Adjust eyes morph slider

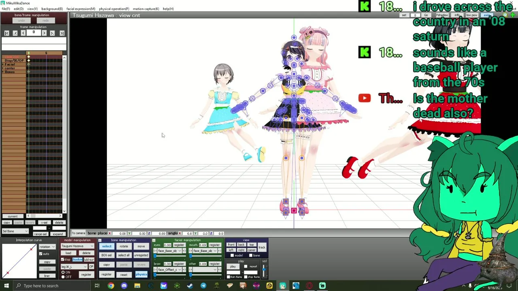170,256
